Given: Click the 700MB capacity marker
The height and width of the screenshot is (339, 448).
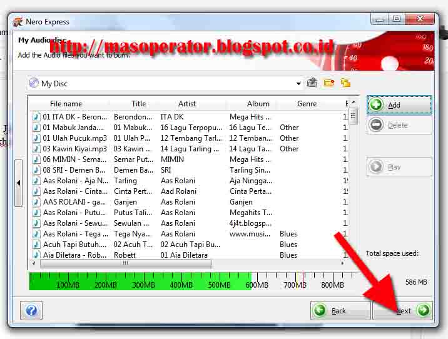Looking at the screenshot, I should [x=295, y=285].
